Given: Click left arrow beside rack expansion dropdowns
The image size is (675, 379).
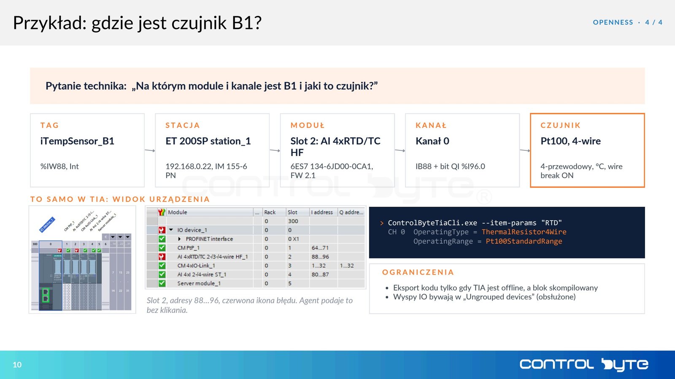Looking at the screenshot, I should click(105, 237).
